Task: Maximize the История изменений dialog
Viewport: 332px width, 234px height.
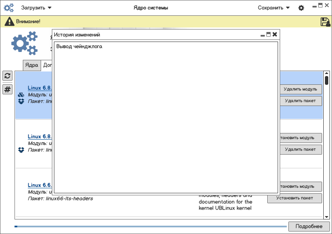Action: 269,34
